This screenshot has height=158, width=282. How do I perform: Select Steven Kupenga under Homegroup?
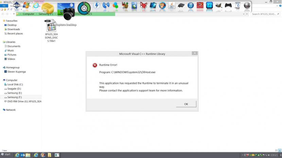point(16,72)
